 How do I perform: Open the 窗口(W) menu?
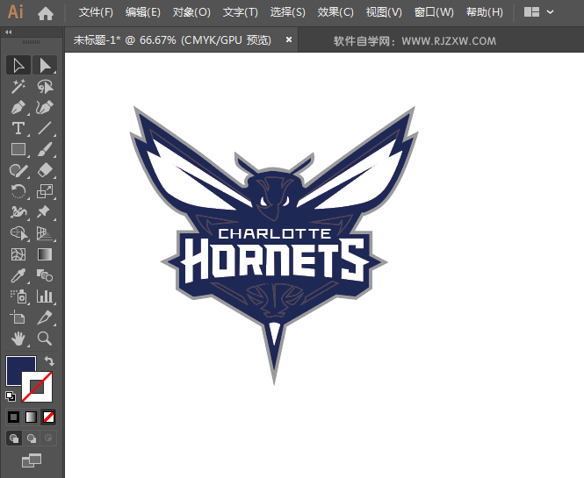tap(434, 12)
